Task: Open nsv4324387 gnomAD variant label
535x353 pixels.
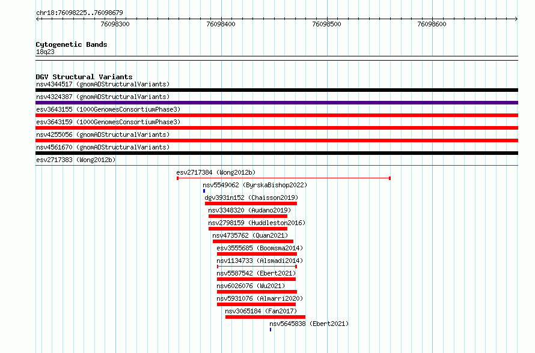Action: (x=103, y=97)
